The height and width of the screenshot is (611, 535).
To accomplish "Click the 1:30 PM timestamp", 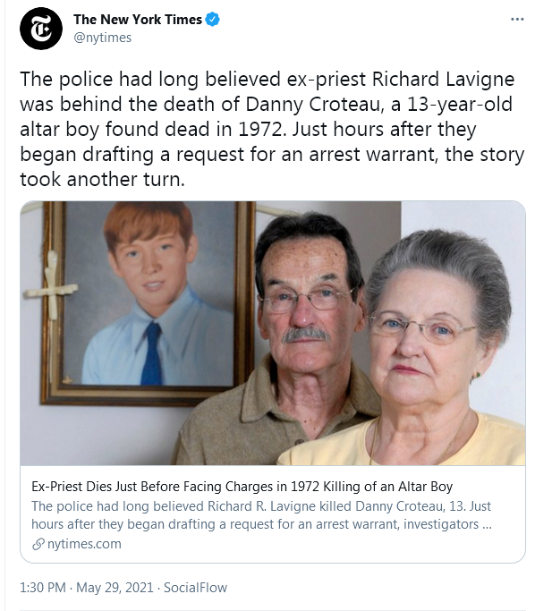I will point(43,587).
